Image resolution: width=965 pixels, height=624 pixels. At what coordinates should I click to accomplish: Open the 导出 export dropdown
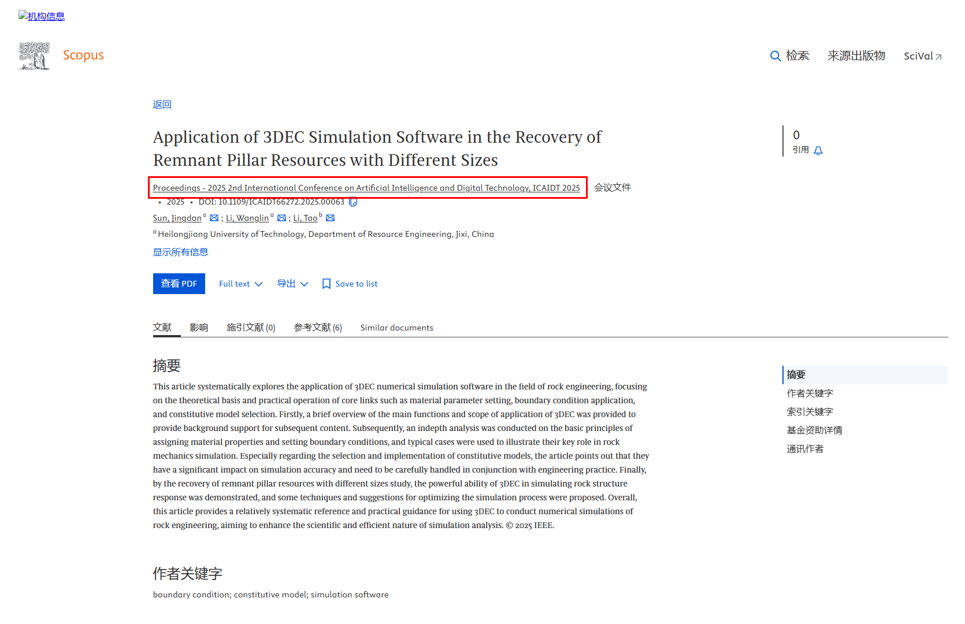[292, 284]
